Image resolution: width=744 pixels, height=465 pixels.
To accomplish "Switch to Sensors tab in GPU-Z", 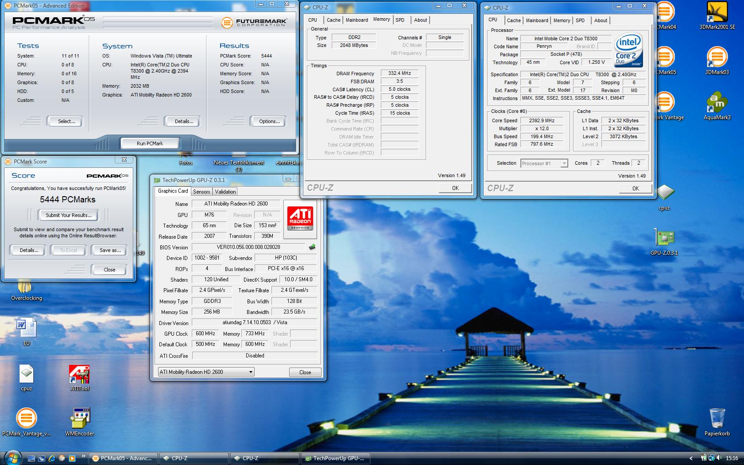I will (x=201, y=192).
